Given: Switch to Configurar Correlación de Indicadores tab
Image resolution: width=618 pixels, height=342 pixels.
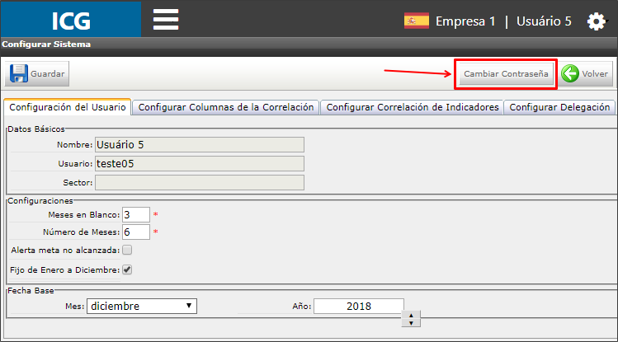Looking at the screenshot, I should [413, 107].
